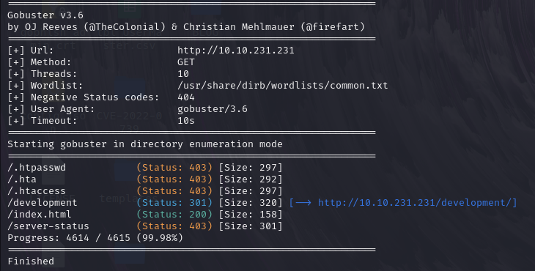The width and height of the screenshot is (535, 271).
Task: Click the Status: 200 code text
Action: pyautogui.click(x=174, y=215)
